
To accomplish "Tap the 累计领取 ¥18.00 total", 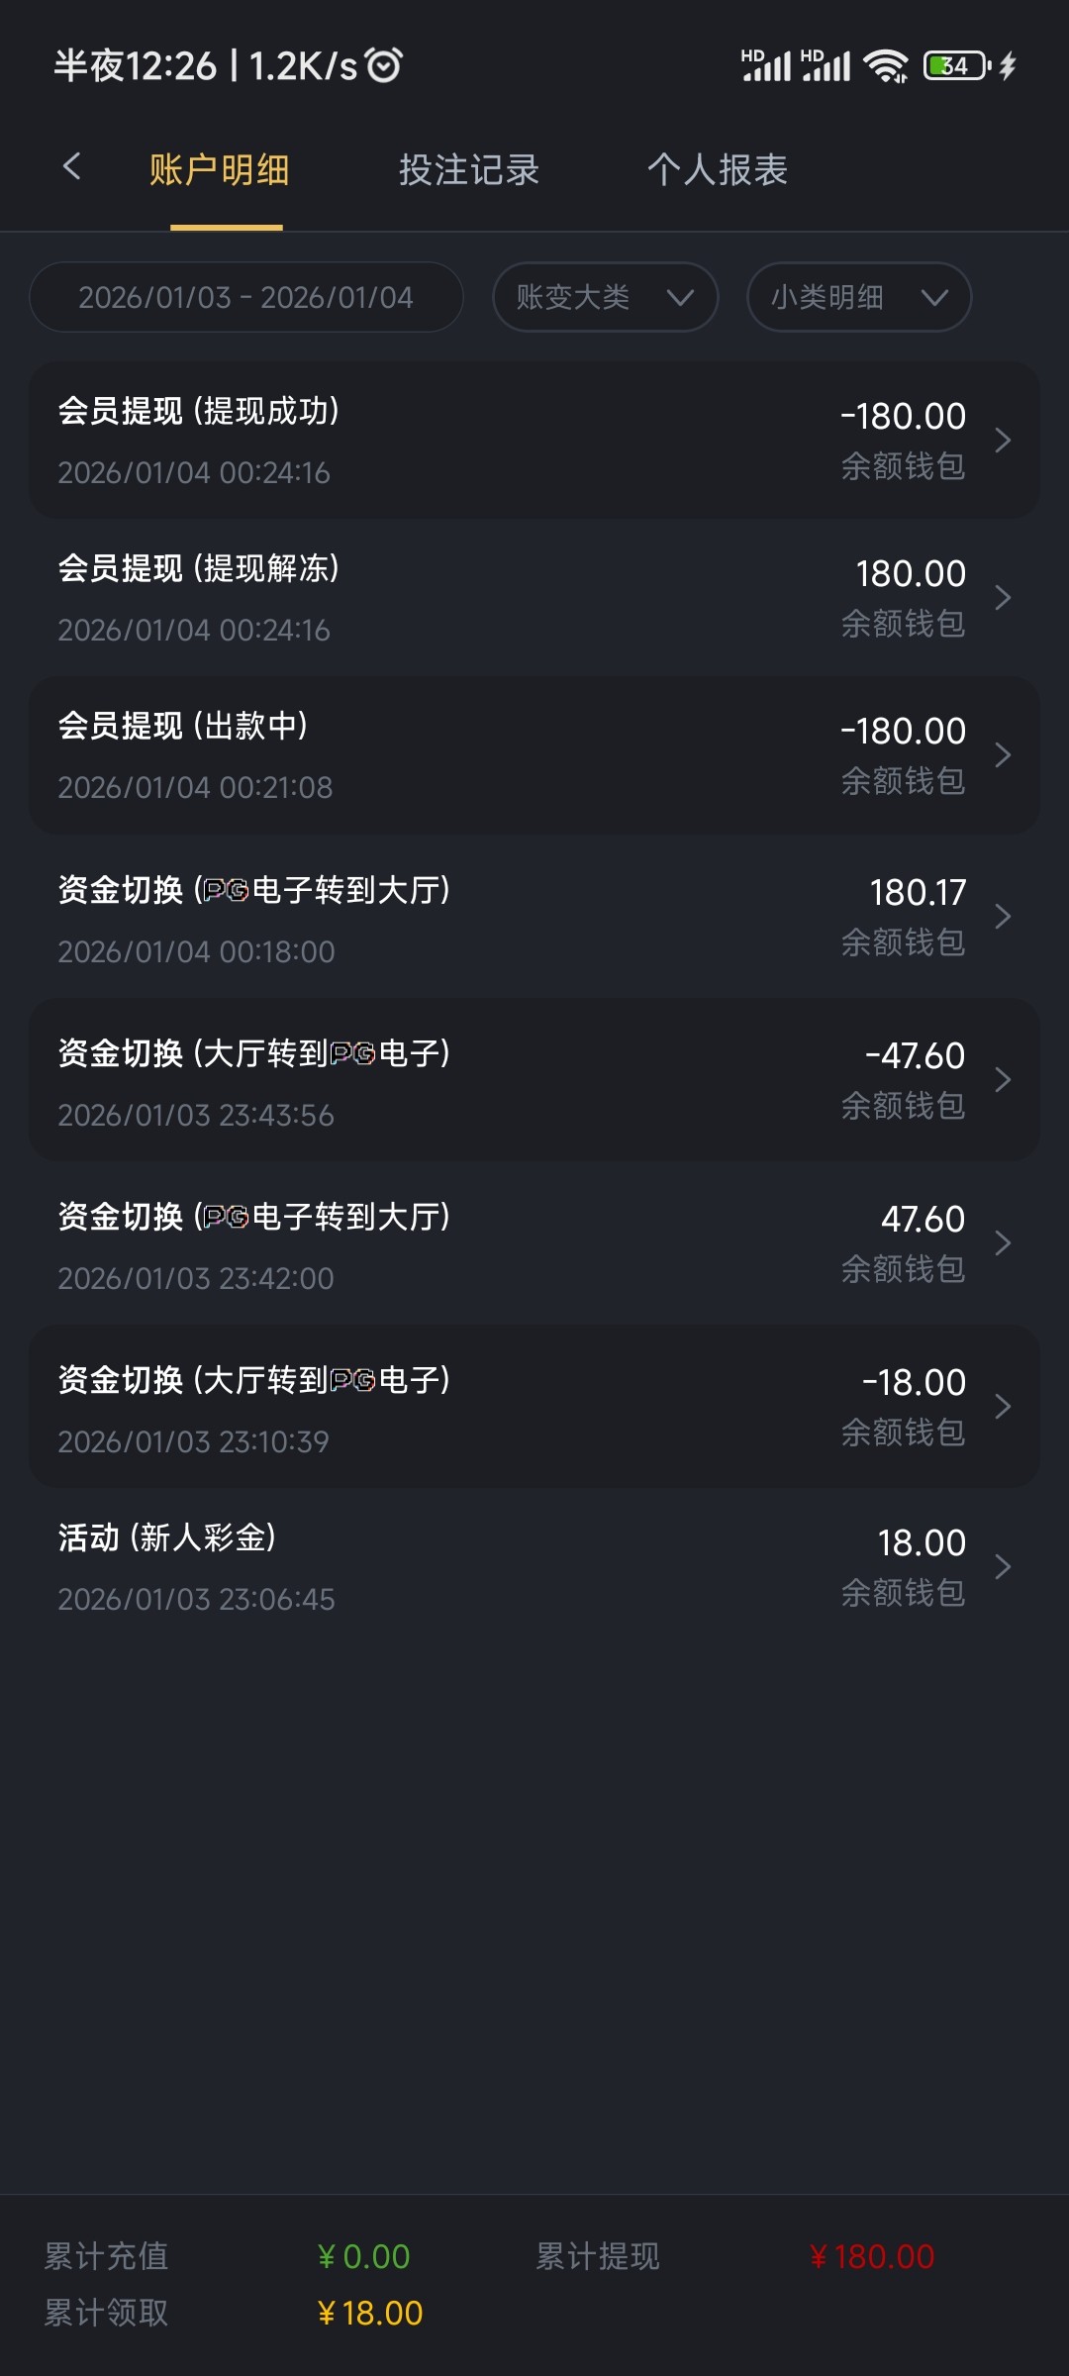I will pyautogui.click(x=369, y=2313).
